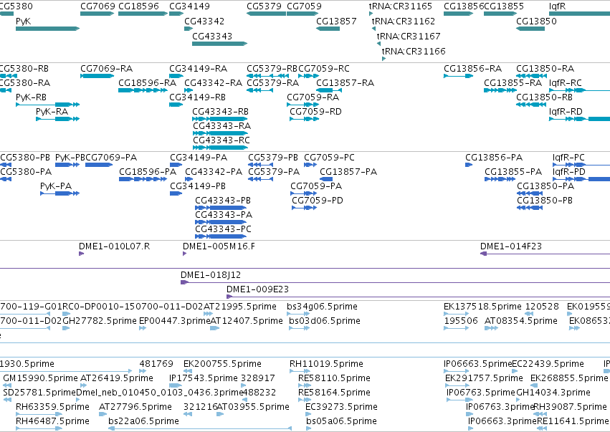The height and width of the screenshot is (432, 610).
Task: Click the CG34149 gene label
Action: [189, 6]
